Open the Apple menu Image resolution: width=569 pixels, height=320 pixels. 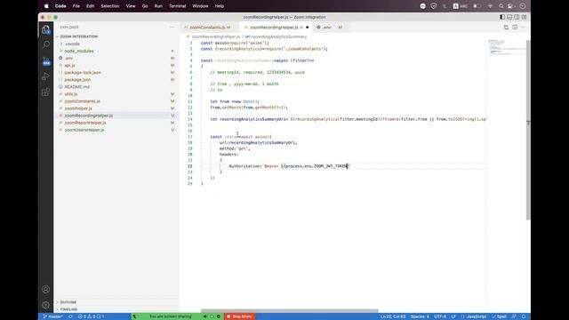(46, 6)
